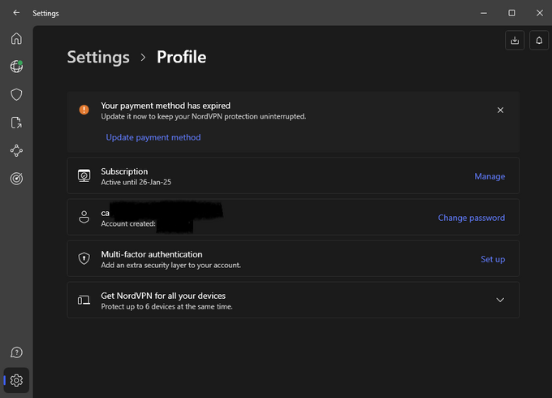Go back using the back arrow
The height and width of the screenshot is (398, 552).
[16, 13]
